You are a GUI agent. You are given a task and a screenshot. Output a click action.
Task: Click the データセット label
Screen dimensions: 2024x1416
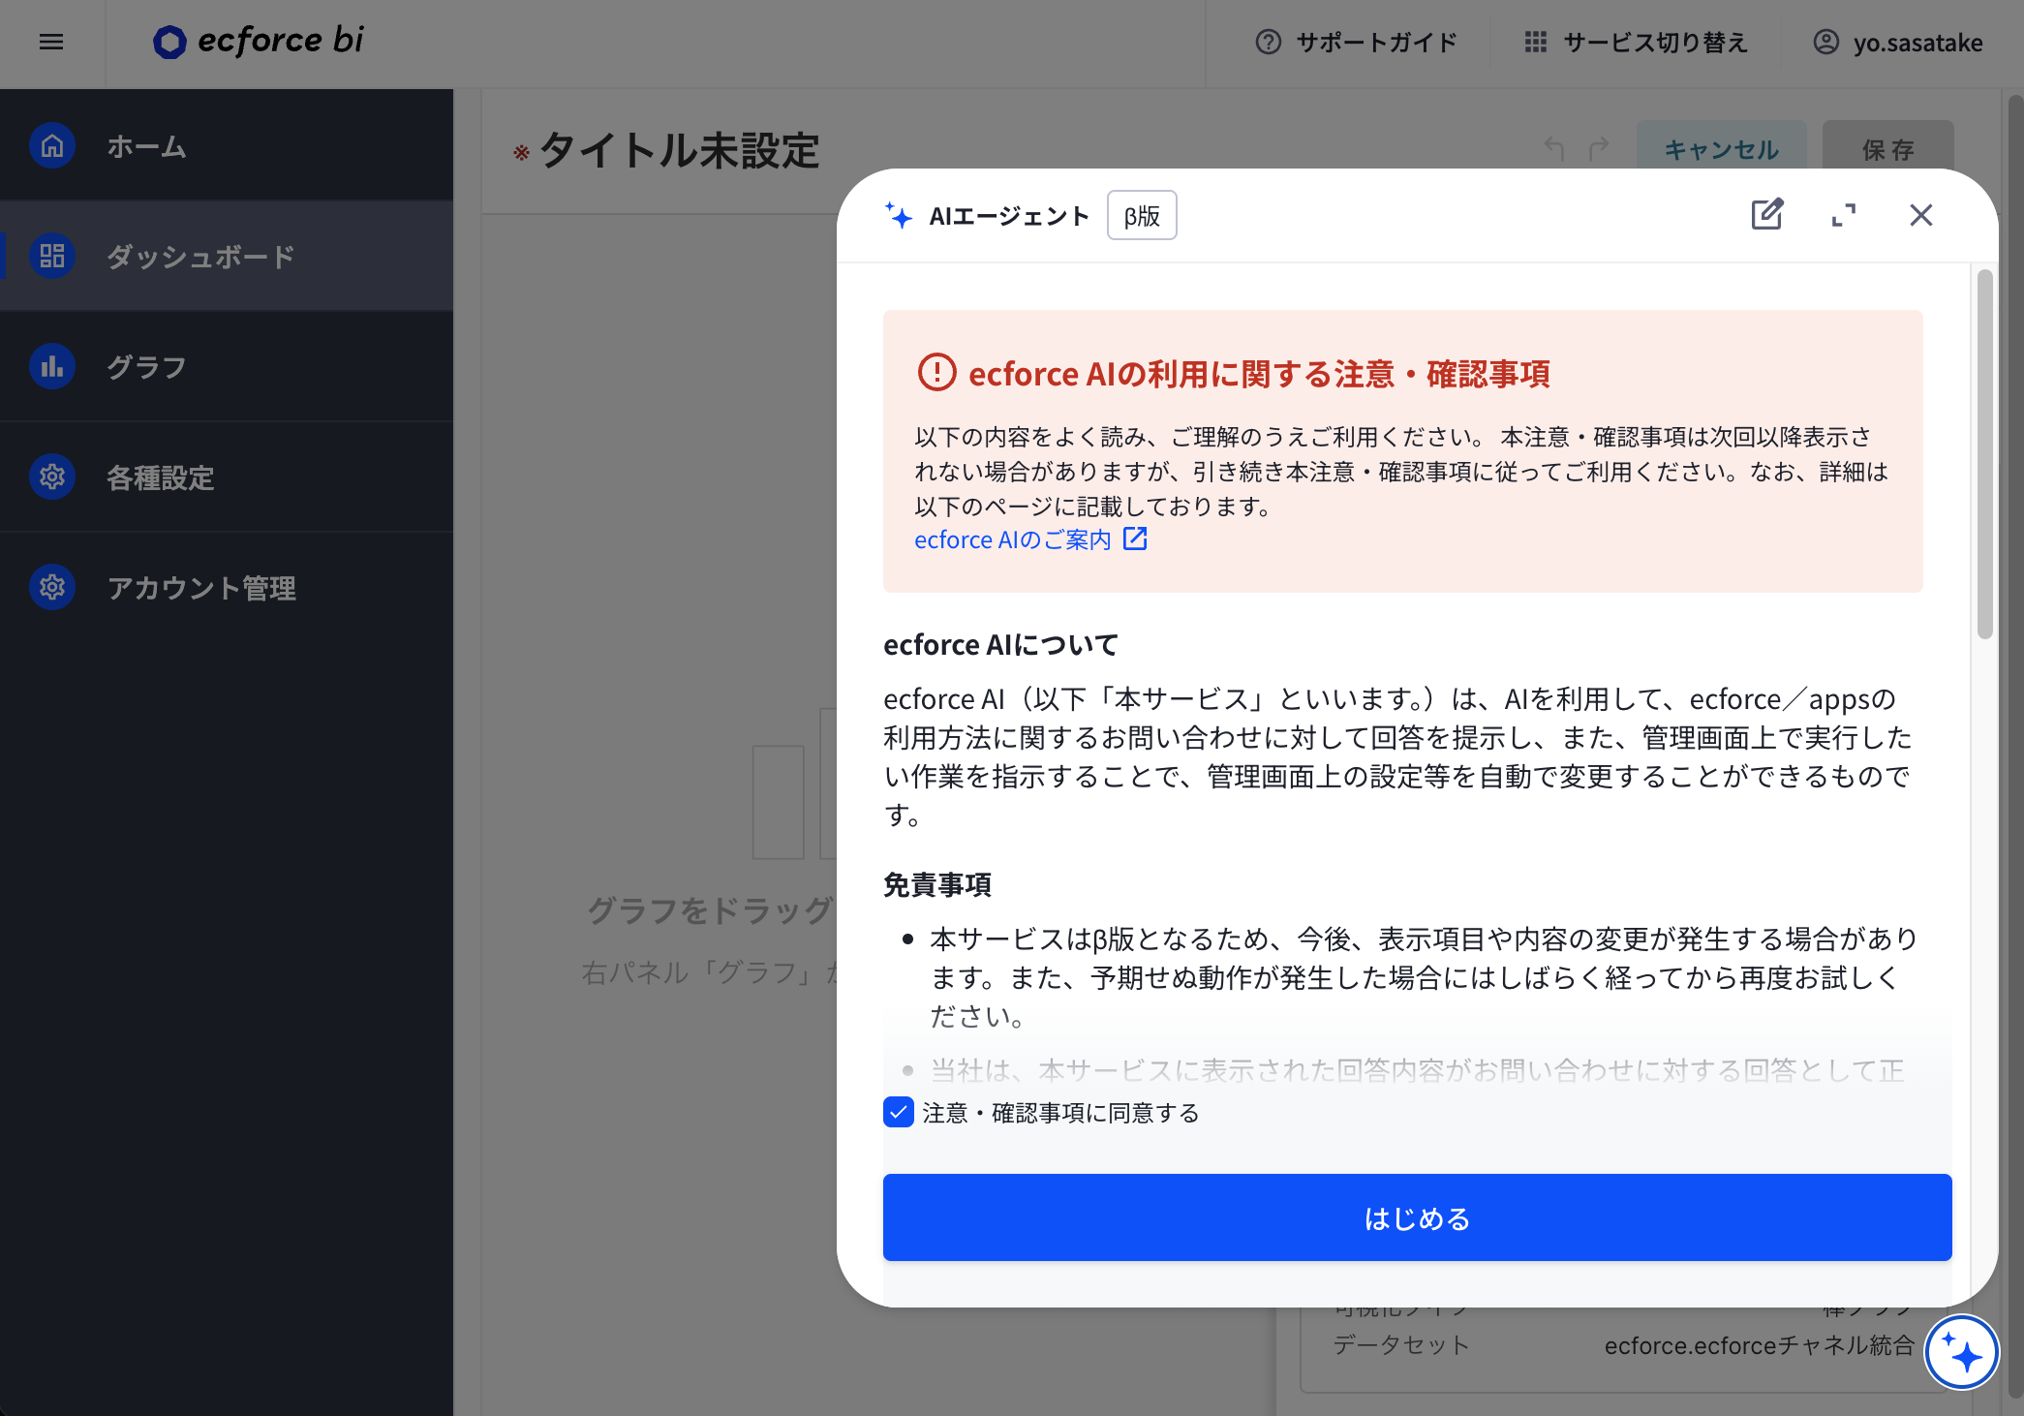[1401, 1345]
